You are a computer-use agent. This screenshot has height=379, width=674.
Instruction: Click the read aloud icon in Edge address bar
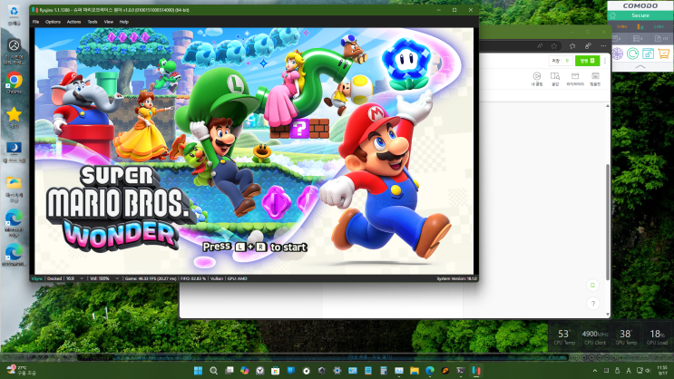(540, 45)
